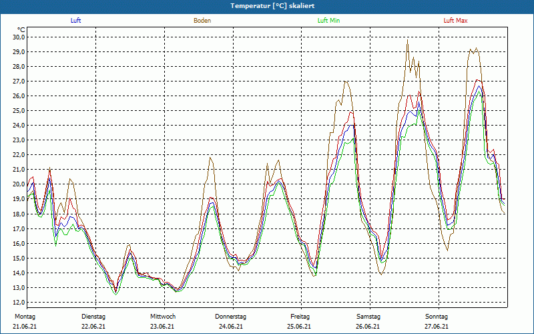Click the 13,0 y-axis value
Image resolution: width=534 pixels, height=334 pixels.
click(19, 287)
